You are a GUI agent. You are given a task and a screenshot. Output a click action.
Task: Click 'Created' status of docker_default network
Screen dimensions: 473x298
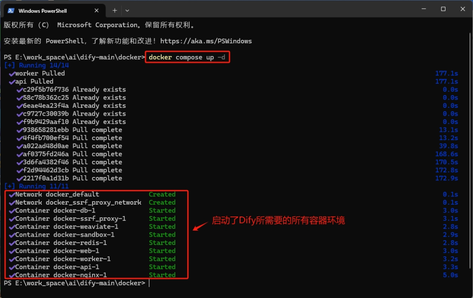coord(162,195)
